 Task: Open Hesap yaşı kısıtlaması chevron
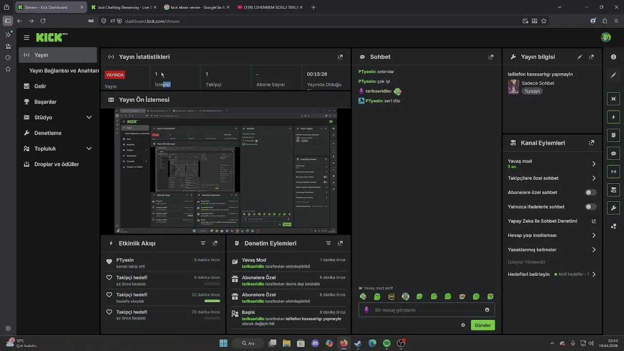point(594,235)
